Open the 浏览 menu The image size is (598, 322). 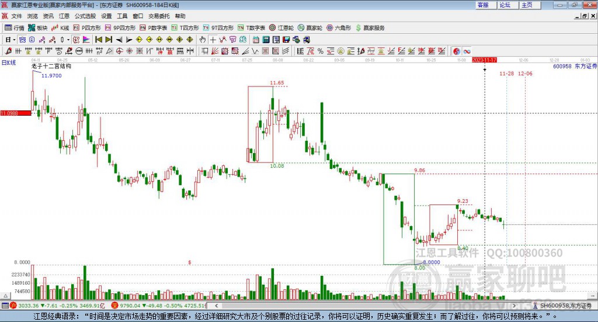[33, 16]
